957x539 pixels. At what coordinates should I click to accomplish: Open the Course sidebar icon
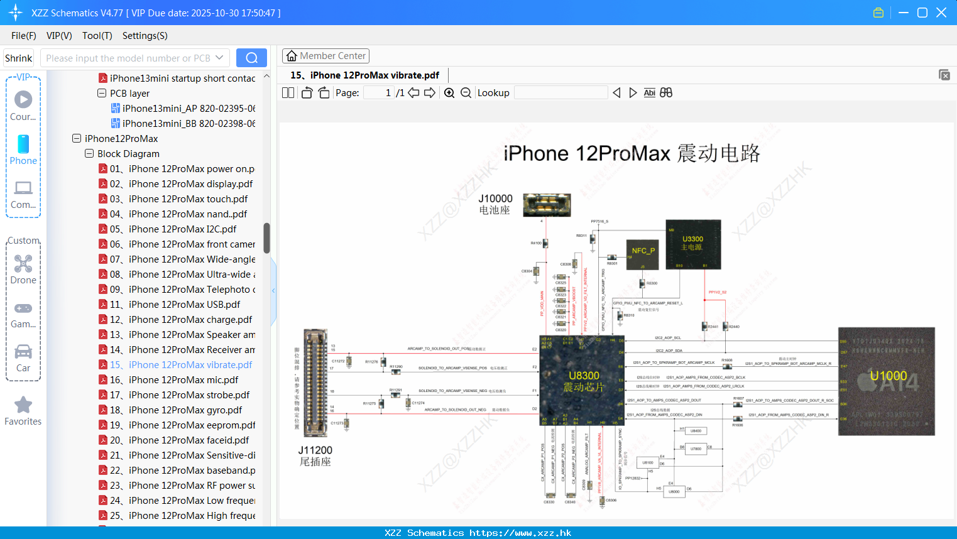point(23,106)
